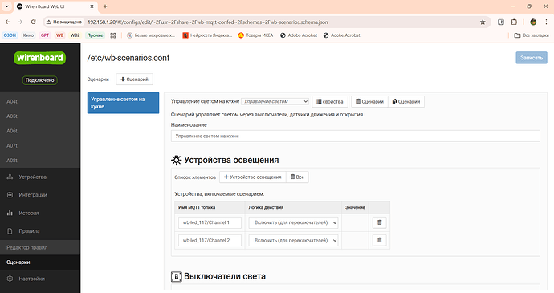The height and width of the screenshot is (293, 554).
Task: Click the Наименование input field
Action: point(356,136)
